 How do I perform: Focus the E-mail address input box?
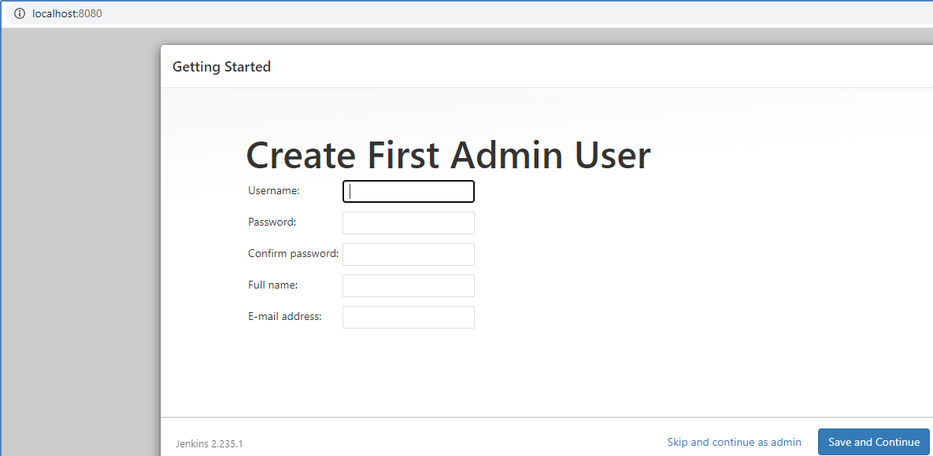pos(409,317)
